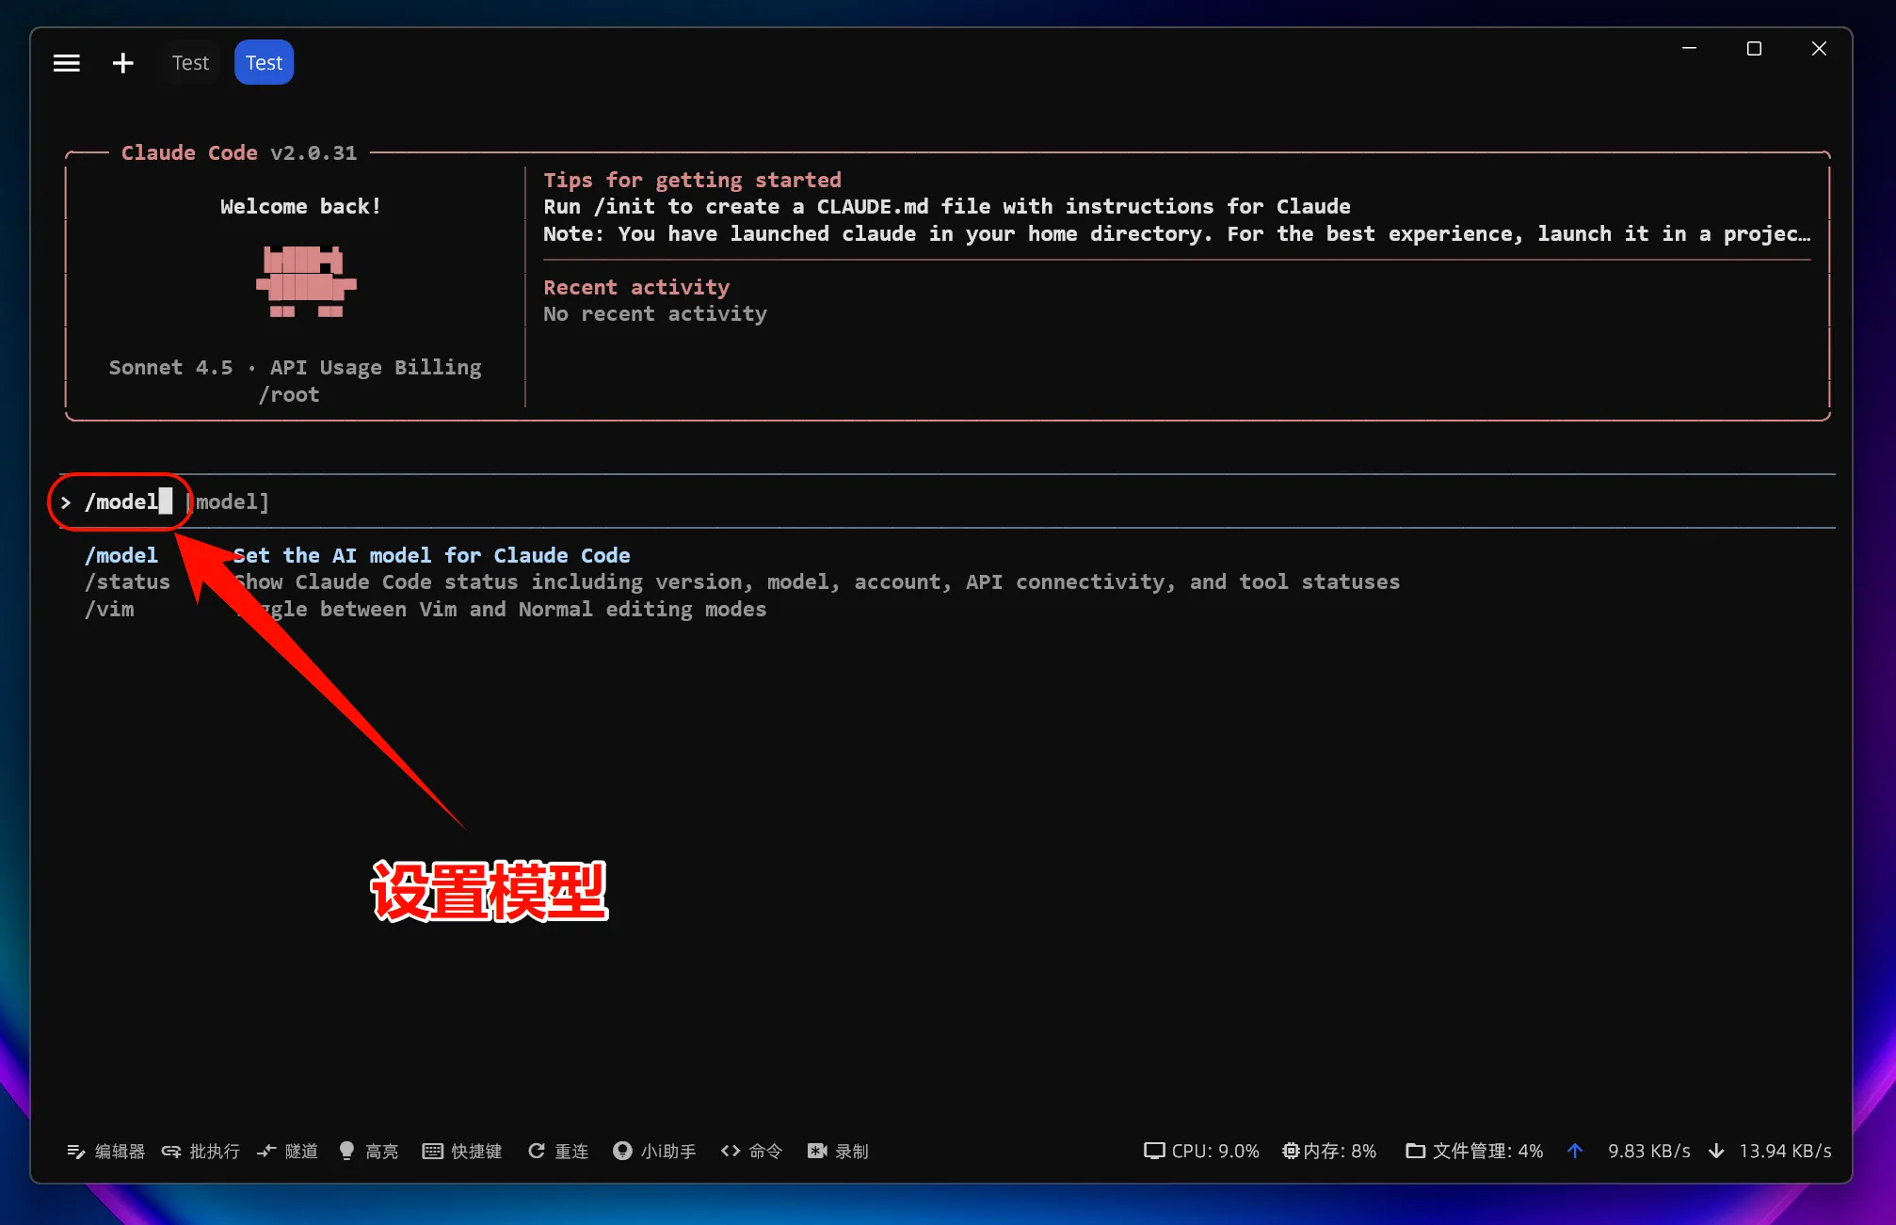The image size is (1896, 1225).
Task: Open the 文件管理 file manager
Action: (1473, 1151)
